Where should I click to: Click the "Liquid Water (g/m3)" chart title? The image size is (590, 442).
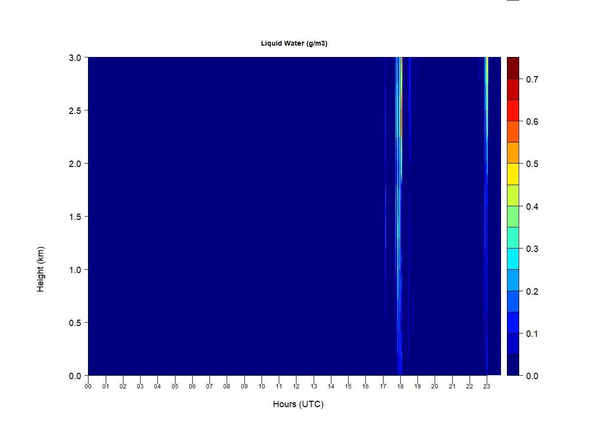coord(294,44)
